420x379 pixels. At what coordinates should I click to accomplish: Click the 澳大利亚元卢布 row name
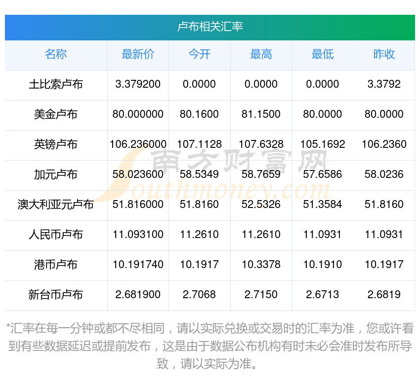click(56, 205)
